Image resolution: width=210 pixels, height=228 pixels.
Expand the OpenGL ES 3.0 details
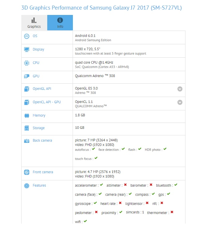(x=180, y=89)
